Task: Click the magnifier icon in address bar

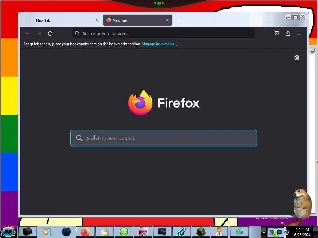Action: (77, 33)
